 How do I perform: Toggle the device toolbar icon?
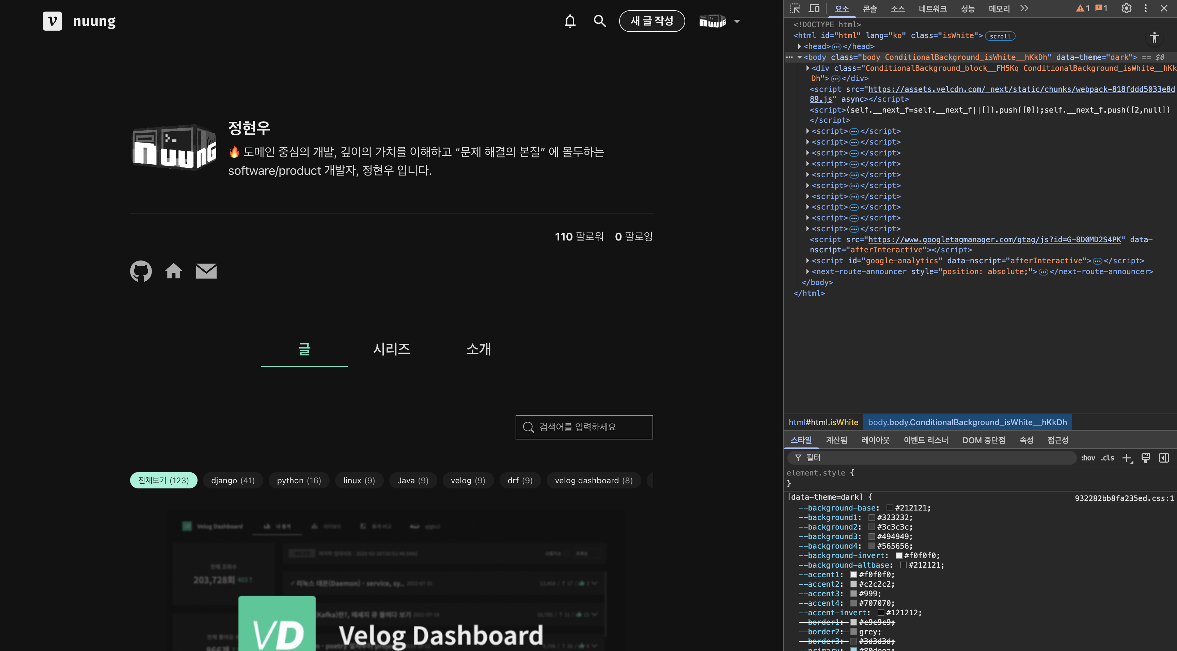(814, 8)
